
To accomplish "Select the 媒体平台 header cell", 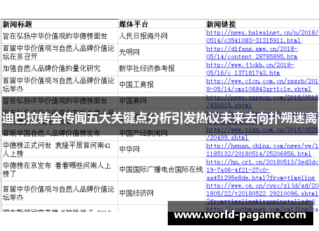I will (161, 24).
